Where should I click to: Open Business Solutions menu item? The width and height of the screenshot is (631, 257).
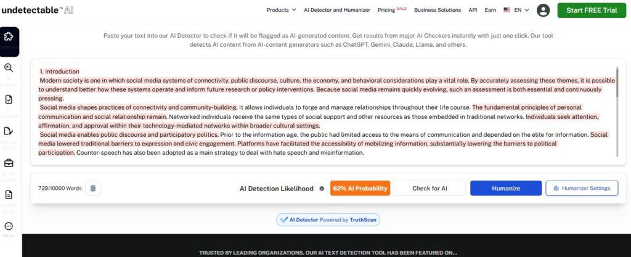click(438, 10)
